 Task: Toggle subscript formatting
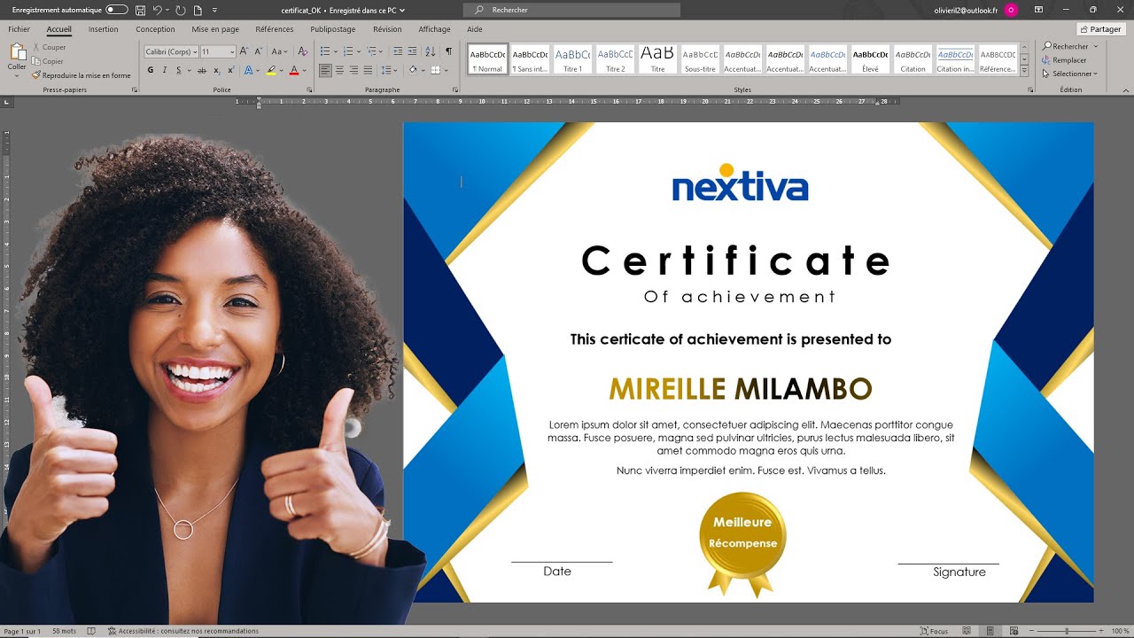(216, 70)
